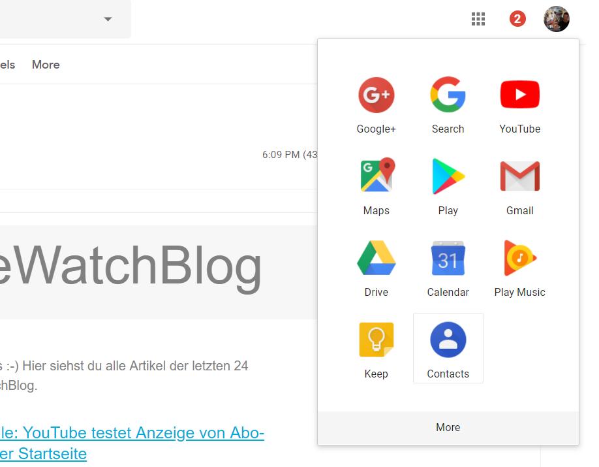
Task: Click the 6:09 PM message timestamp
Action: [290, 155]
